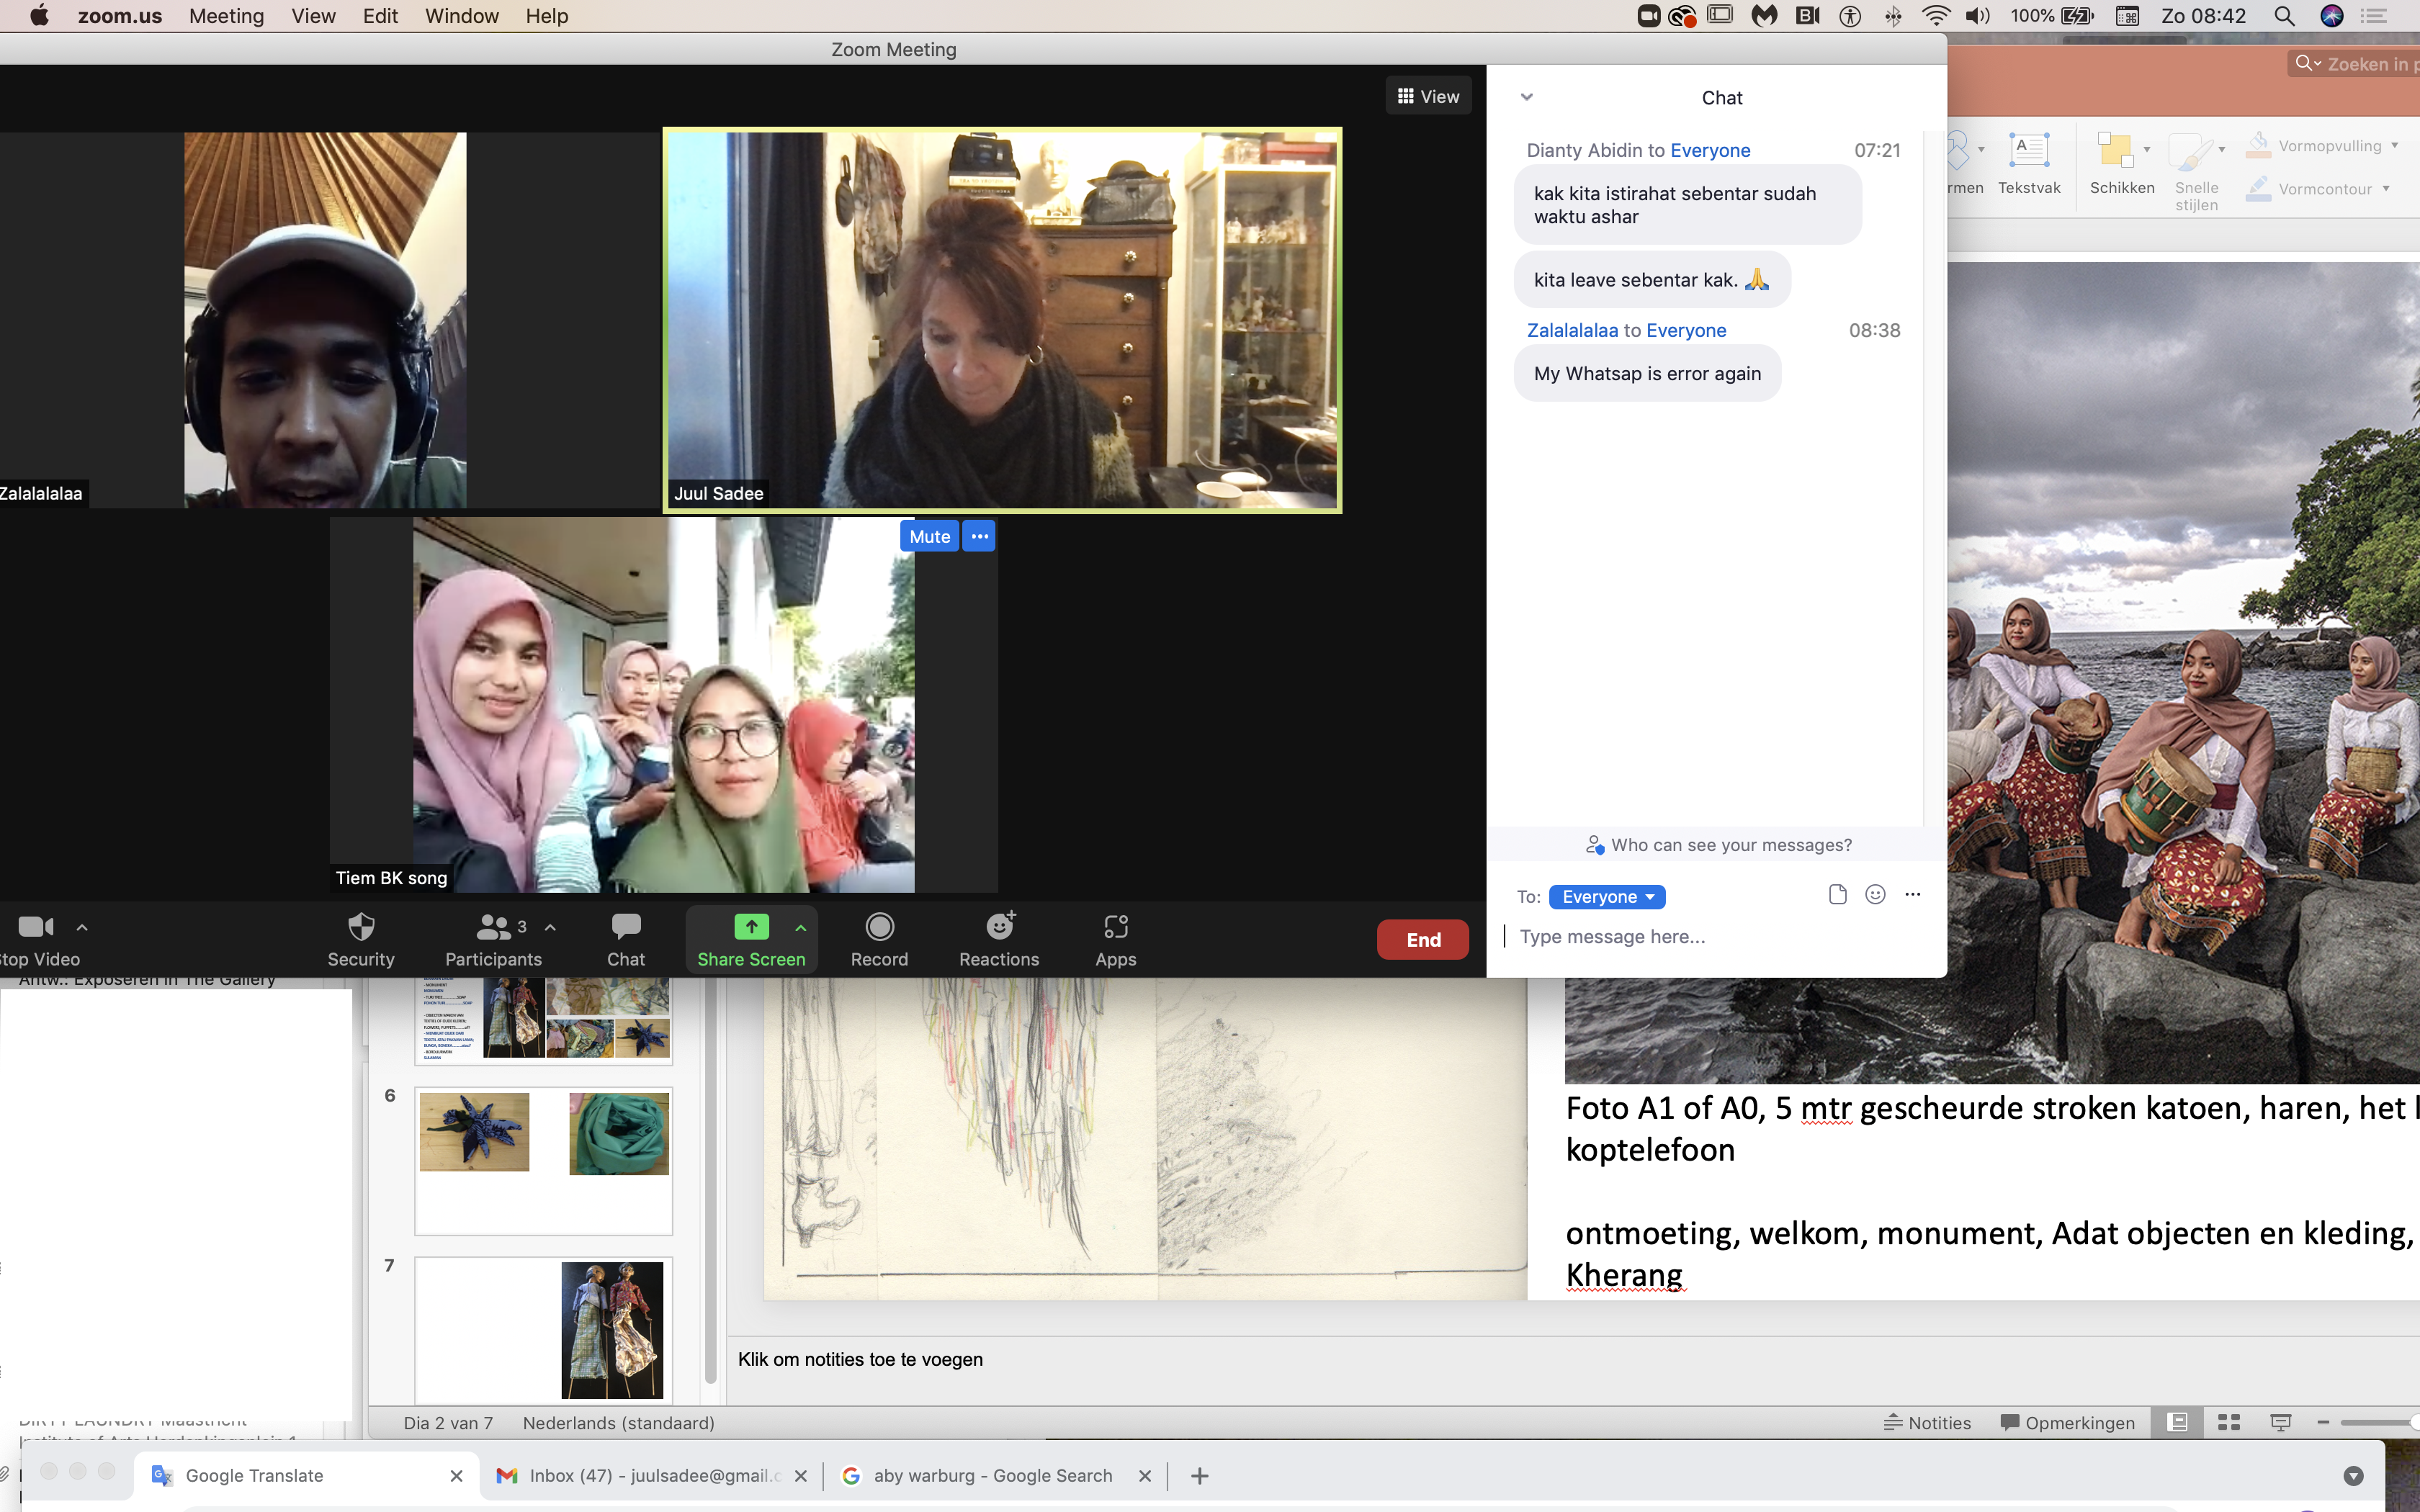The height and width of the screenshot is (1512, 2420).
Task: Click the emoji icon in chat
Action: pyautogui.click(x=1875, y=895)
